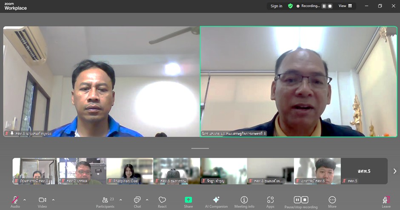
Task: Expand the chevron next to Participants
Action: tap(121, 199)
